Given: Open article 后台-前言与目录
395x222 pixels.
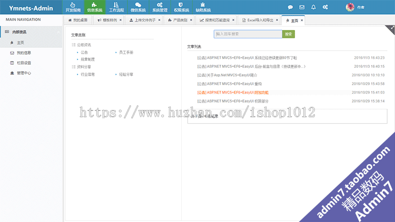Looking at the screenshot, I should pos(251,66).
